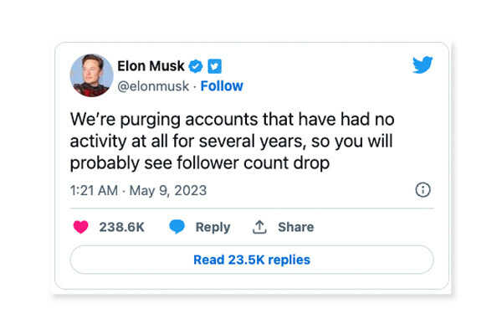
Task: Click the 1:21 AM time text
Action: click(95, 191)
